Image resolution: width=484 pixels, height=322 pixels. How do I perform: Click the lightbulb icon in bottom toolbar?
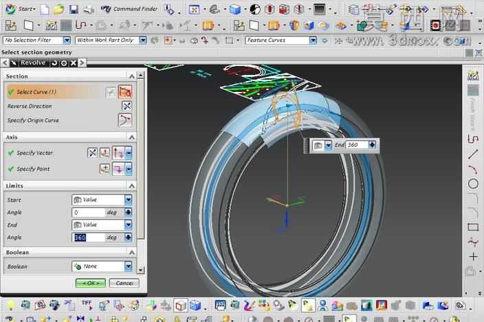click(11, 306)
